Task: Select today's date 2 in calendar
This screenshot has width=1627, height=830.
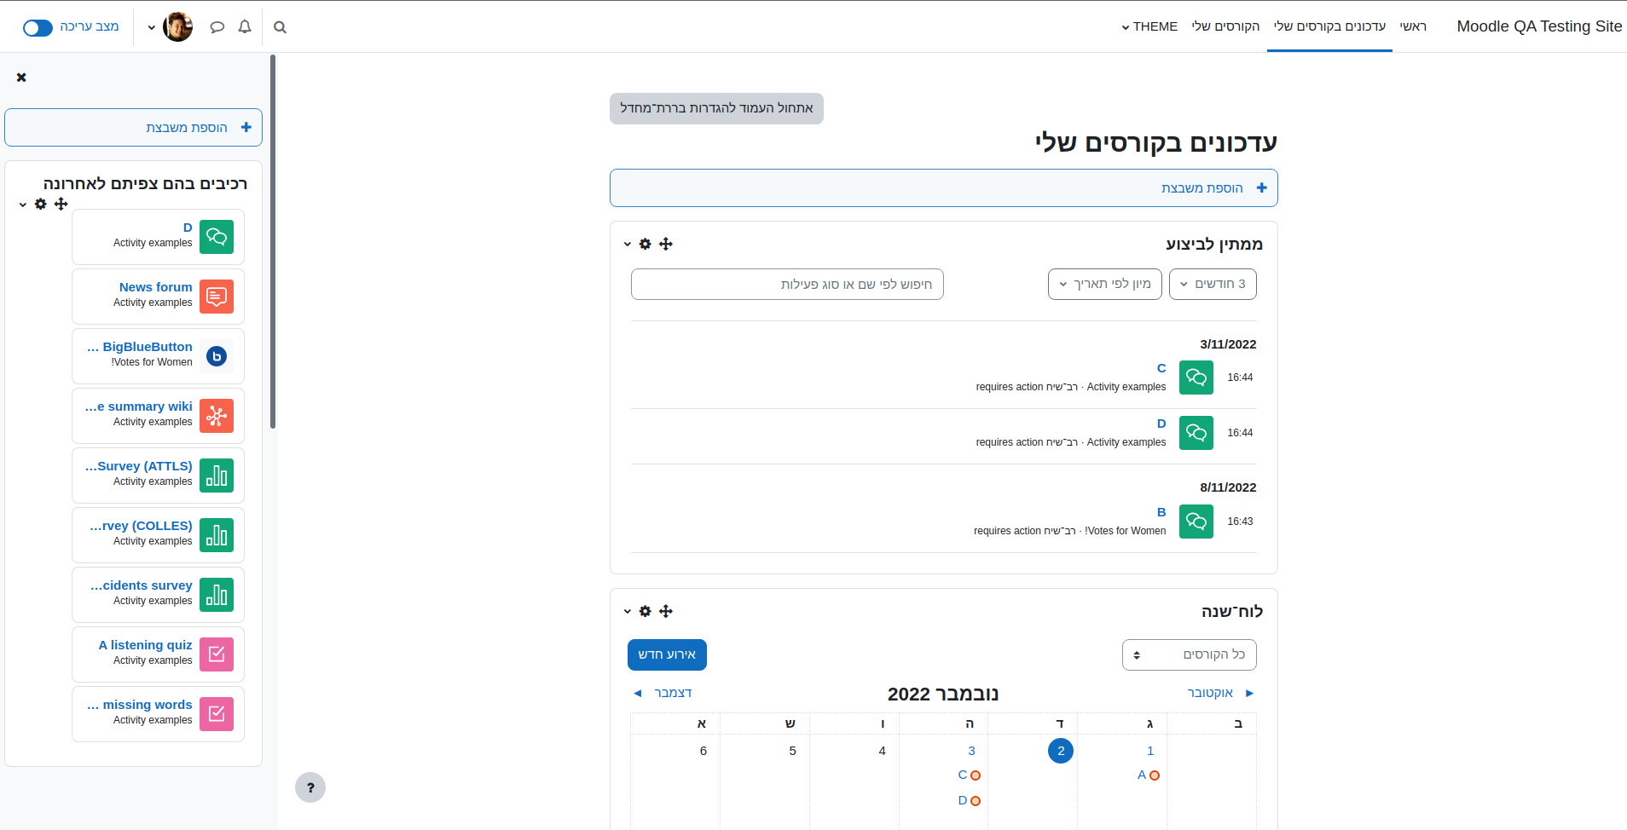Action: [x=1061, y=751]
